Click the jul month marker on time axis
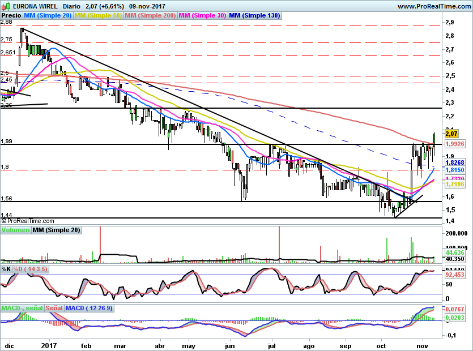This screenshot has width=473, height=351. pyautogui.click(x=272, y=345)
